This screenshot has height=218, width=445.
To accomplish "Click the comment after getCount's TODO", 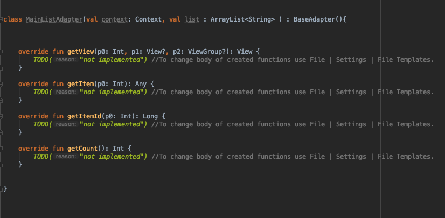I will [293, 157].
